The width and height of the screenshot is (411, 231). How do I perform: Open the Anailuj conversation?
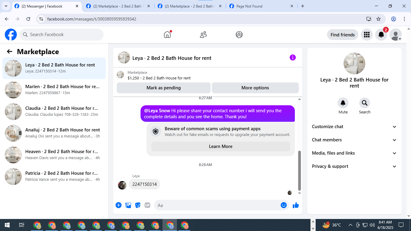click(54, 133)
